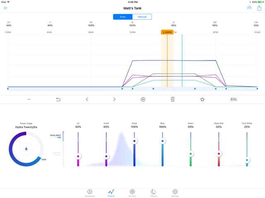Image resolution: width=265 pixels, height=198 pixels.
Task: Go to previous point chevron
Action: (87, 99)
